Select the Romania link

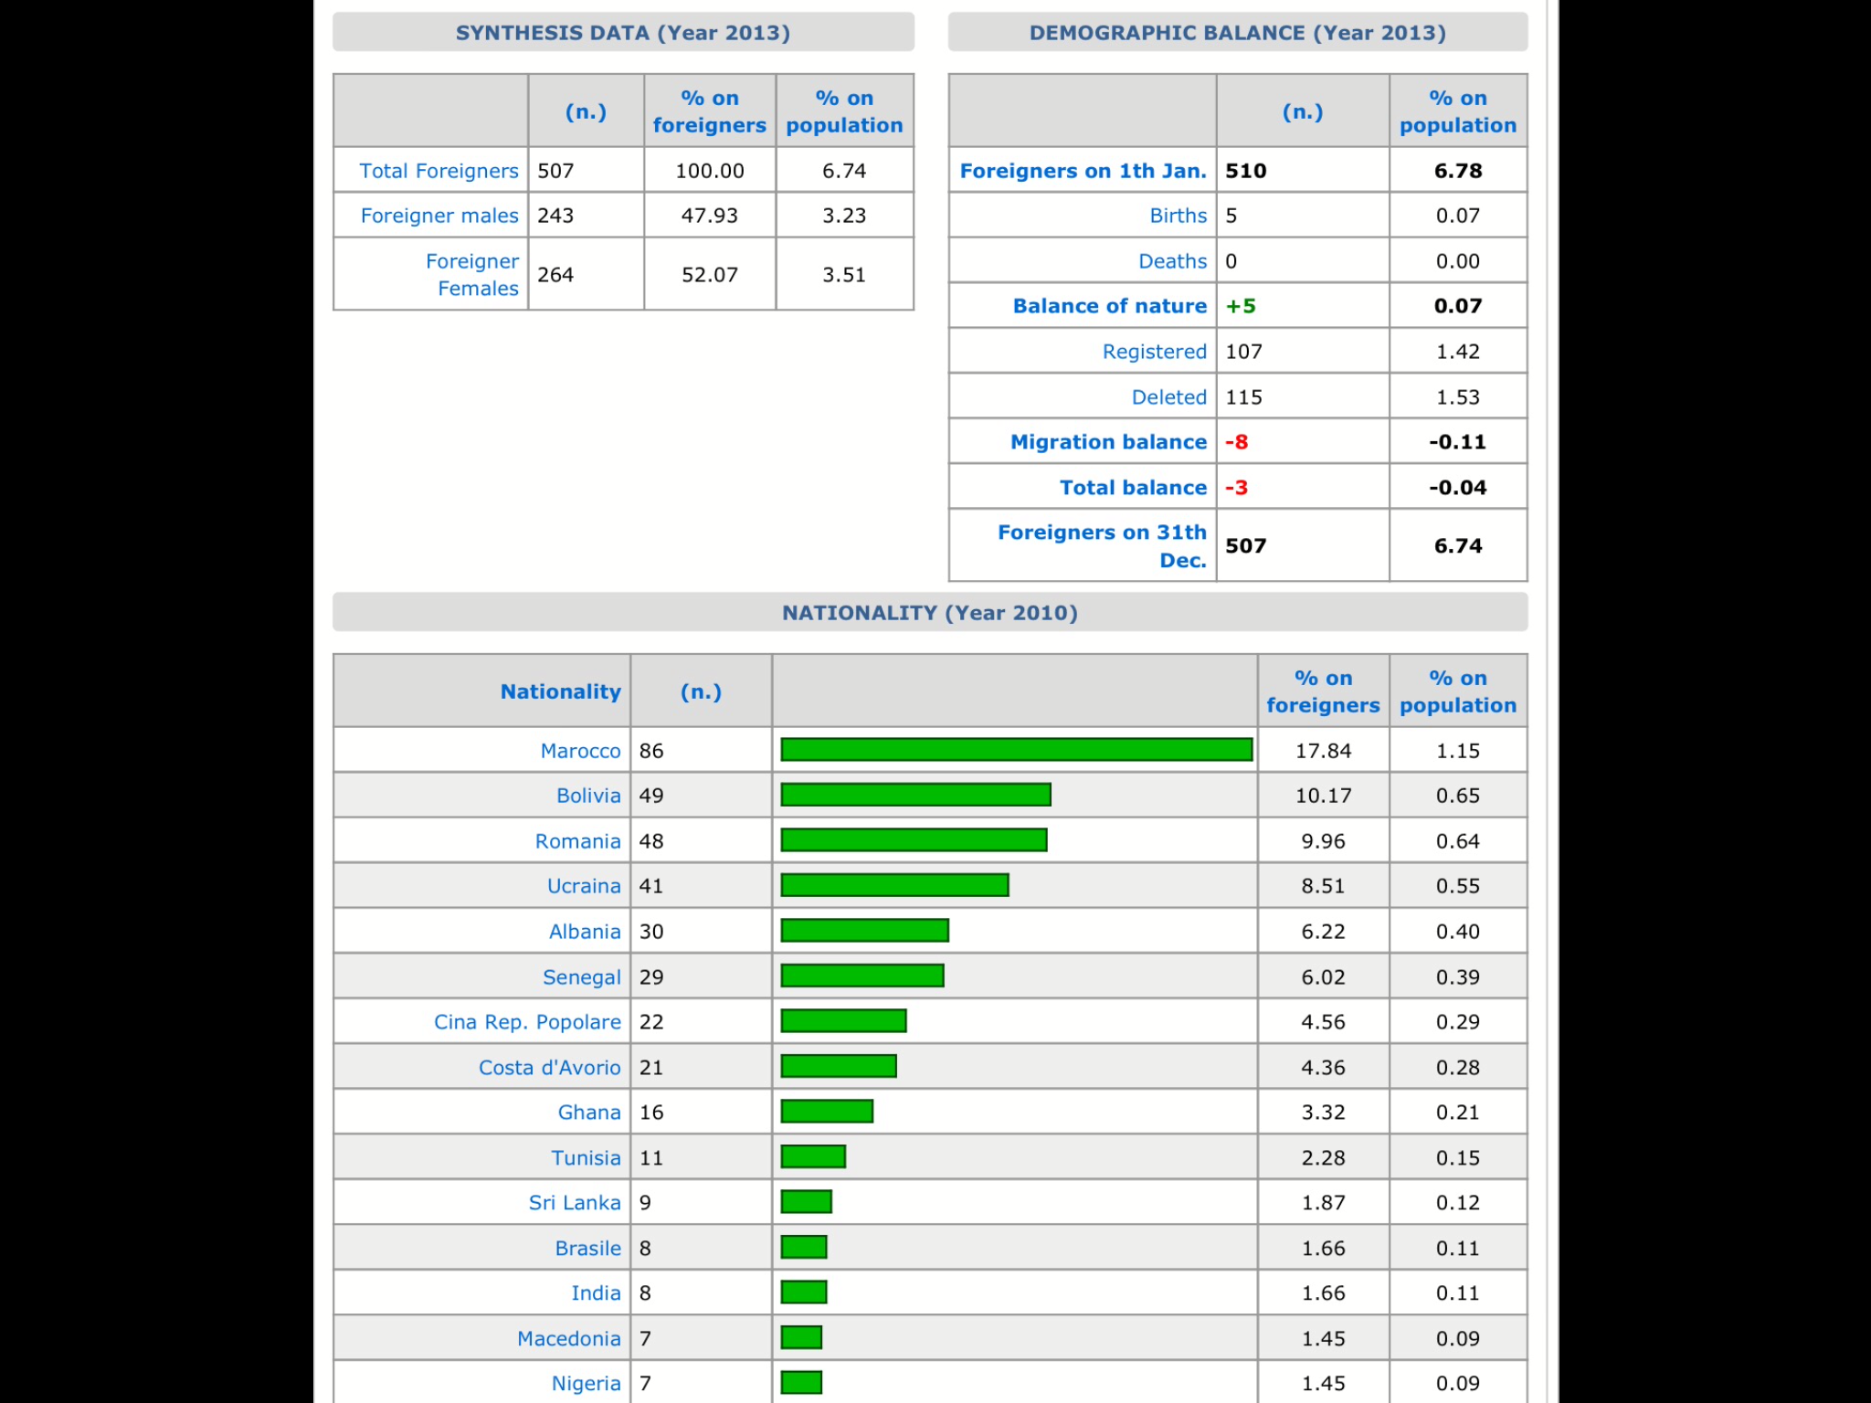coord(577,841)
